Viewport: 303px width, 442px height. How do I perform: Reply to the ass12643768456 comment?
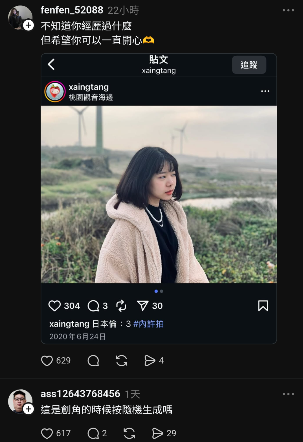click(x=93, y=433)
